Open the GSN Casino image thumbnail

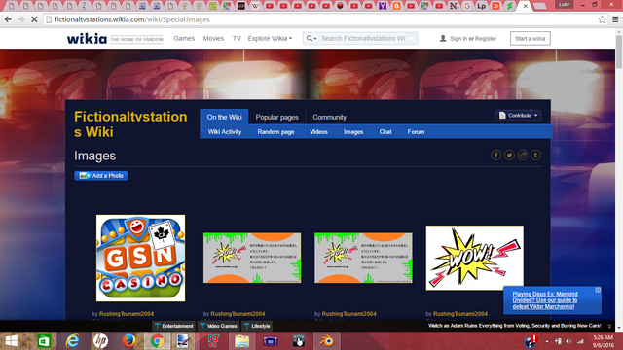(140, 258)
